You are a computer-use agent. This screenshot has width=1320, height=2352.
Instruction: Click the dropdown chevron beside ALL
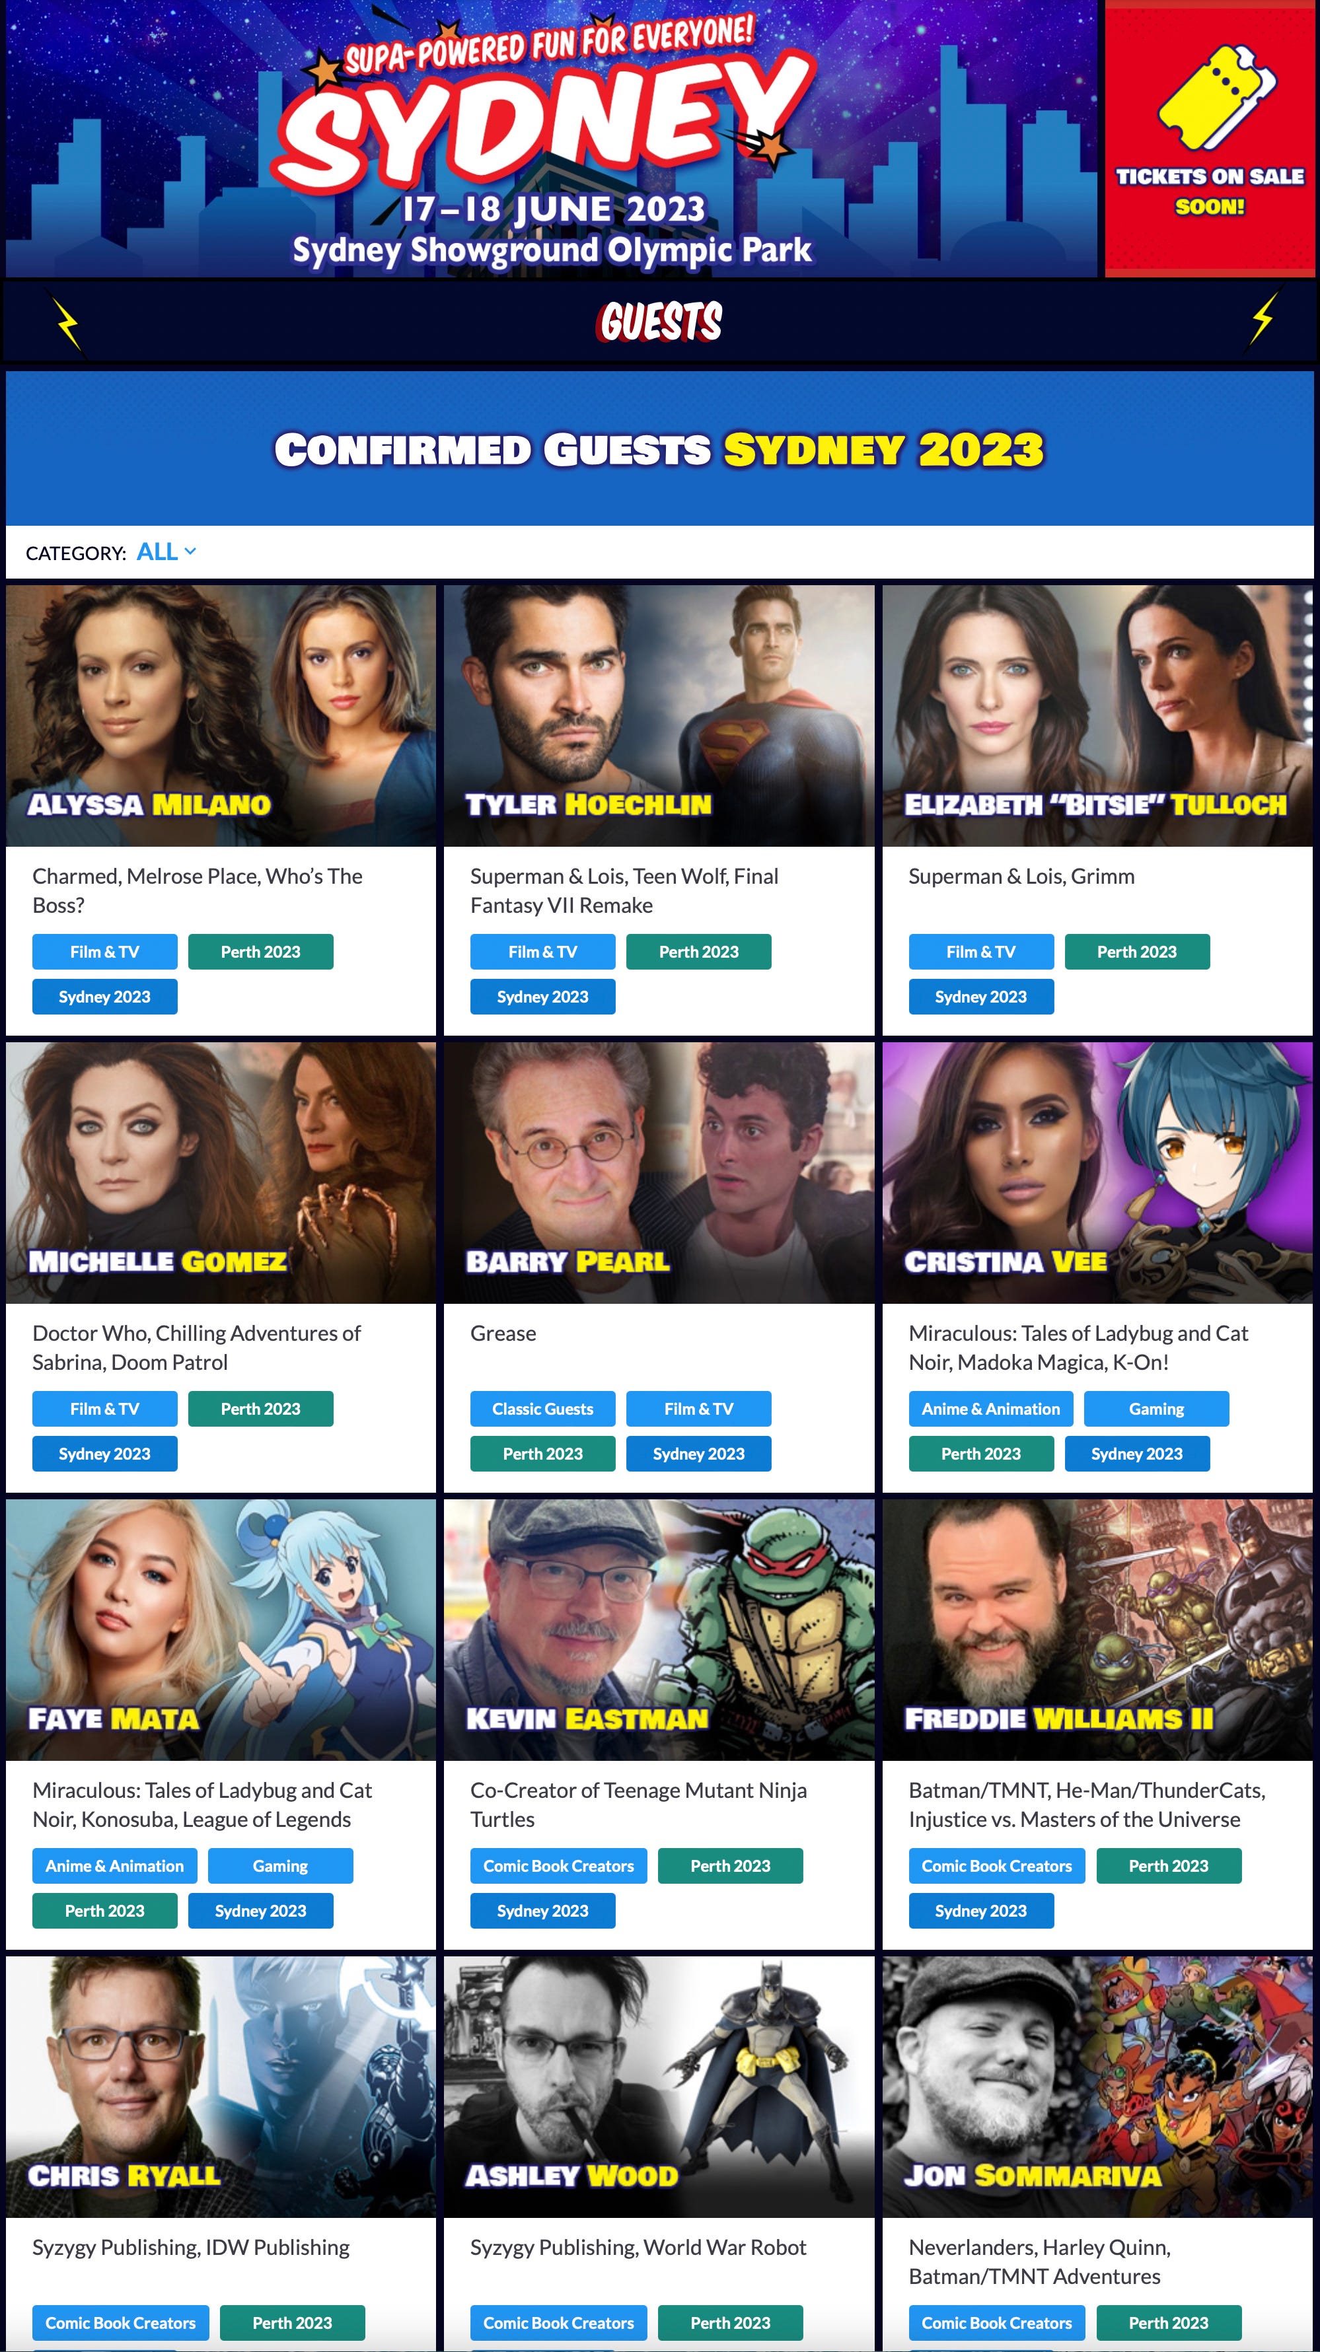pyautogui.click(x=190, y=552)
